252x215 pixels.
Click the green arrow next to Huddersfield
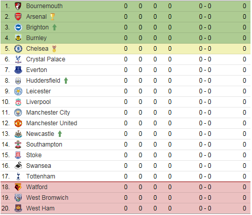66,81
